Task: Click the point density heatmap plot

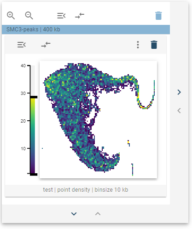Action: tap(98, 120)
